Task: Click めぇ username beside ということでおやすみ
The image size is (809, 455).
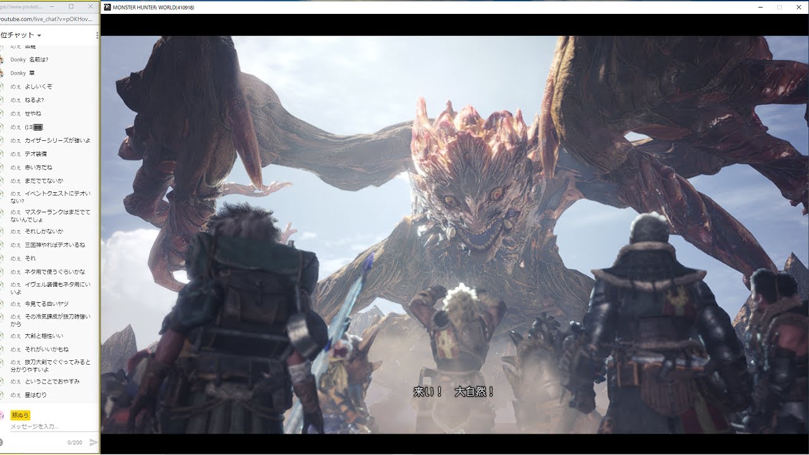Action: (x=16, y=381)
